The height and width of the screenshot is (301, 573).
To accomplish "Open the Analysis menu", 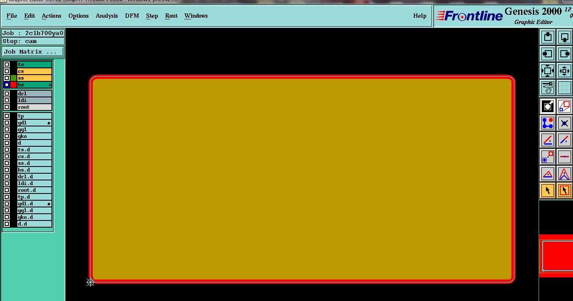I will point(107,16).
